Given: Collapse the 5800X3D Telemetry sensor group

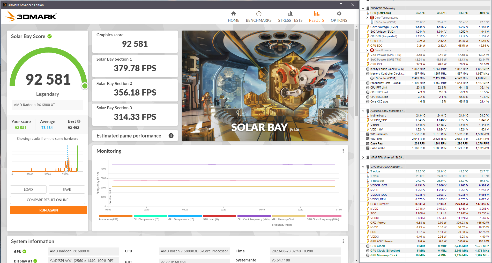Looking at the screenshot, I should [x=363, y=8].
